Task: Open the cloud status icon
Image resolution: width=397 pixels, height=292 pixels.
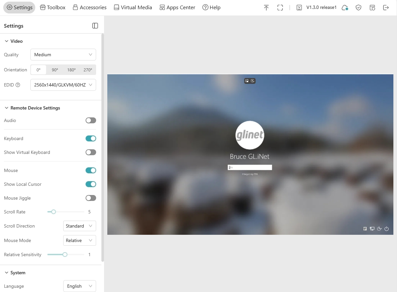Action: click(x=345, y=8)
